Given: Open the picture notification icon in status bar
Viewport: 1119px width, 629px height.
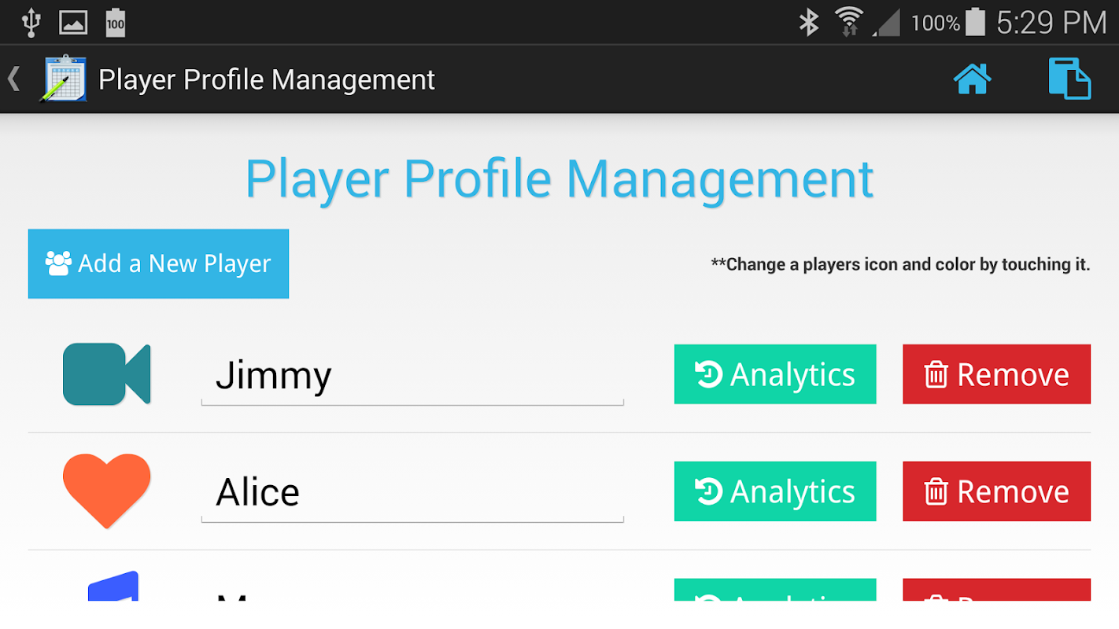Looking at the screenshot, I should [73, 22].
